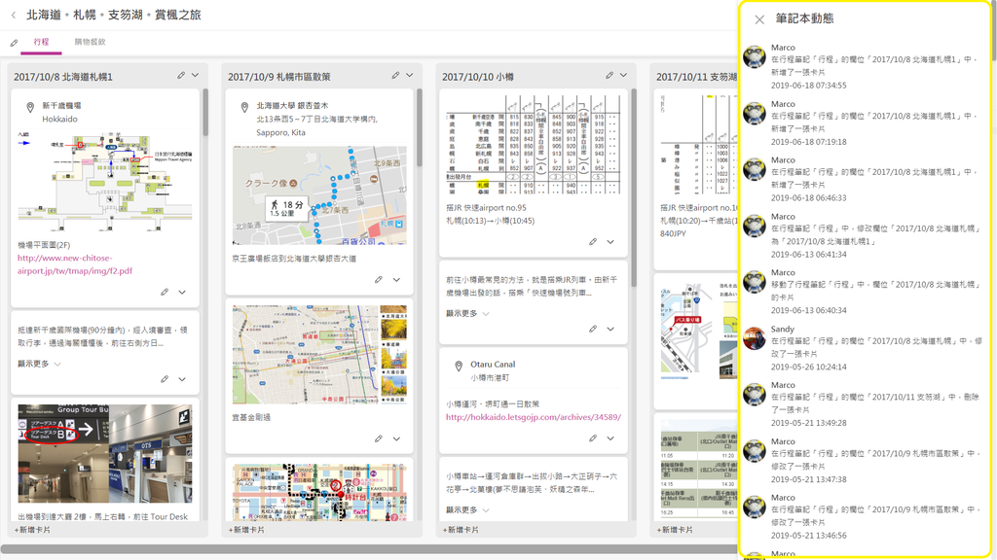The height and width of the screenshot is (560, 997).
Task: Close the 筆記本動態 activity panel
Action: (759, 19)
